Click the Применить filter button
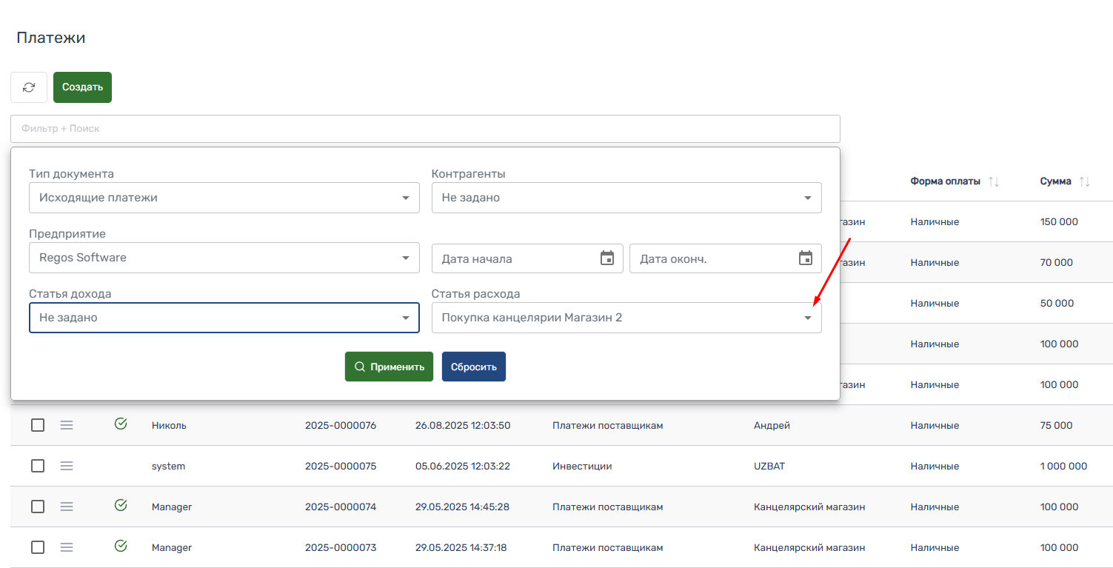Screen dimensions: 1113x568 pyautogui.click(x=389, y=367)
